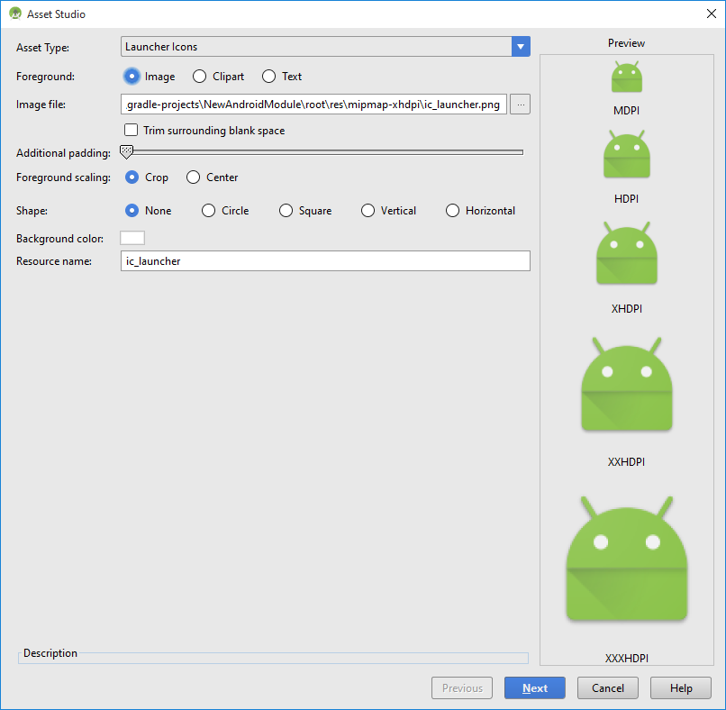Click the blue arrow on Asset Type combo
The image size is (726, 710).
click(x=519, y=46)
